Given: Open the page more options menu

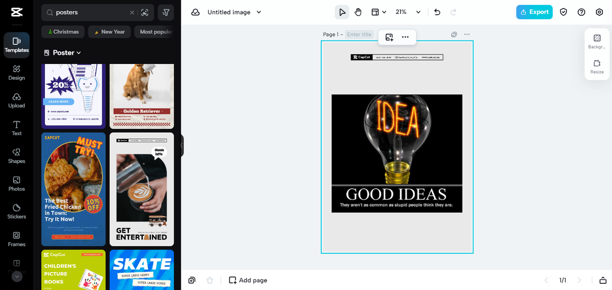Looking at the screenshot, I should (467, 34).
